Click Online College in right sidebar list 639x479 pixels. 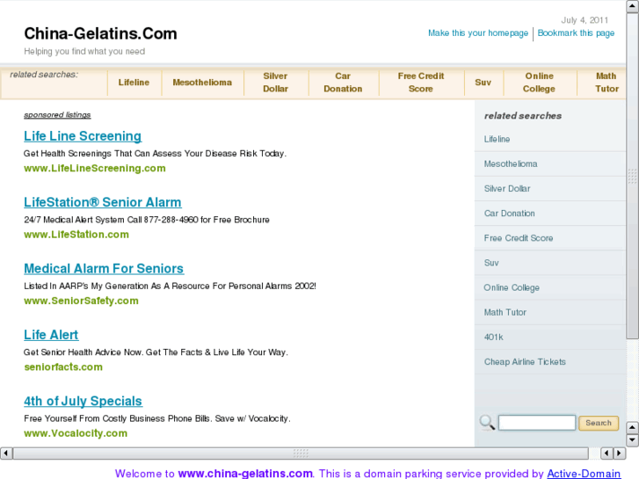(512, 287)
